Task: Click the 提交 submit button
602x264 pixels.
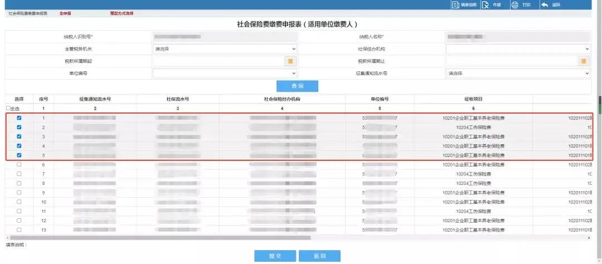Action: (275, 256)
